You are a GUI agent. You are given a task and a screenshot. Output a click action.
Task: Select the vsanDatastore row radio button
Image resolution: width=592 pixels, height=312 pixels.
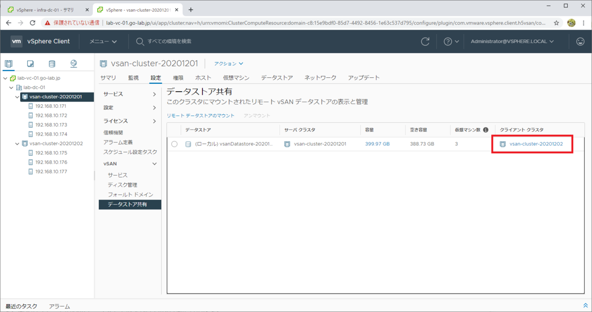coord(174,144)
